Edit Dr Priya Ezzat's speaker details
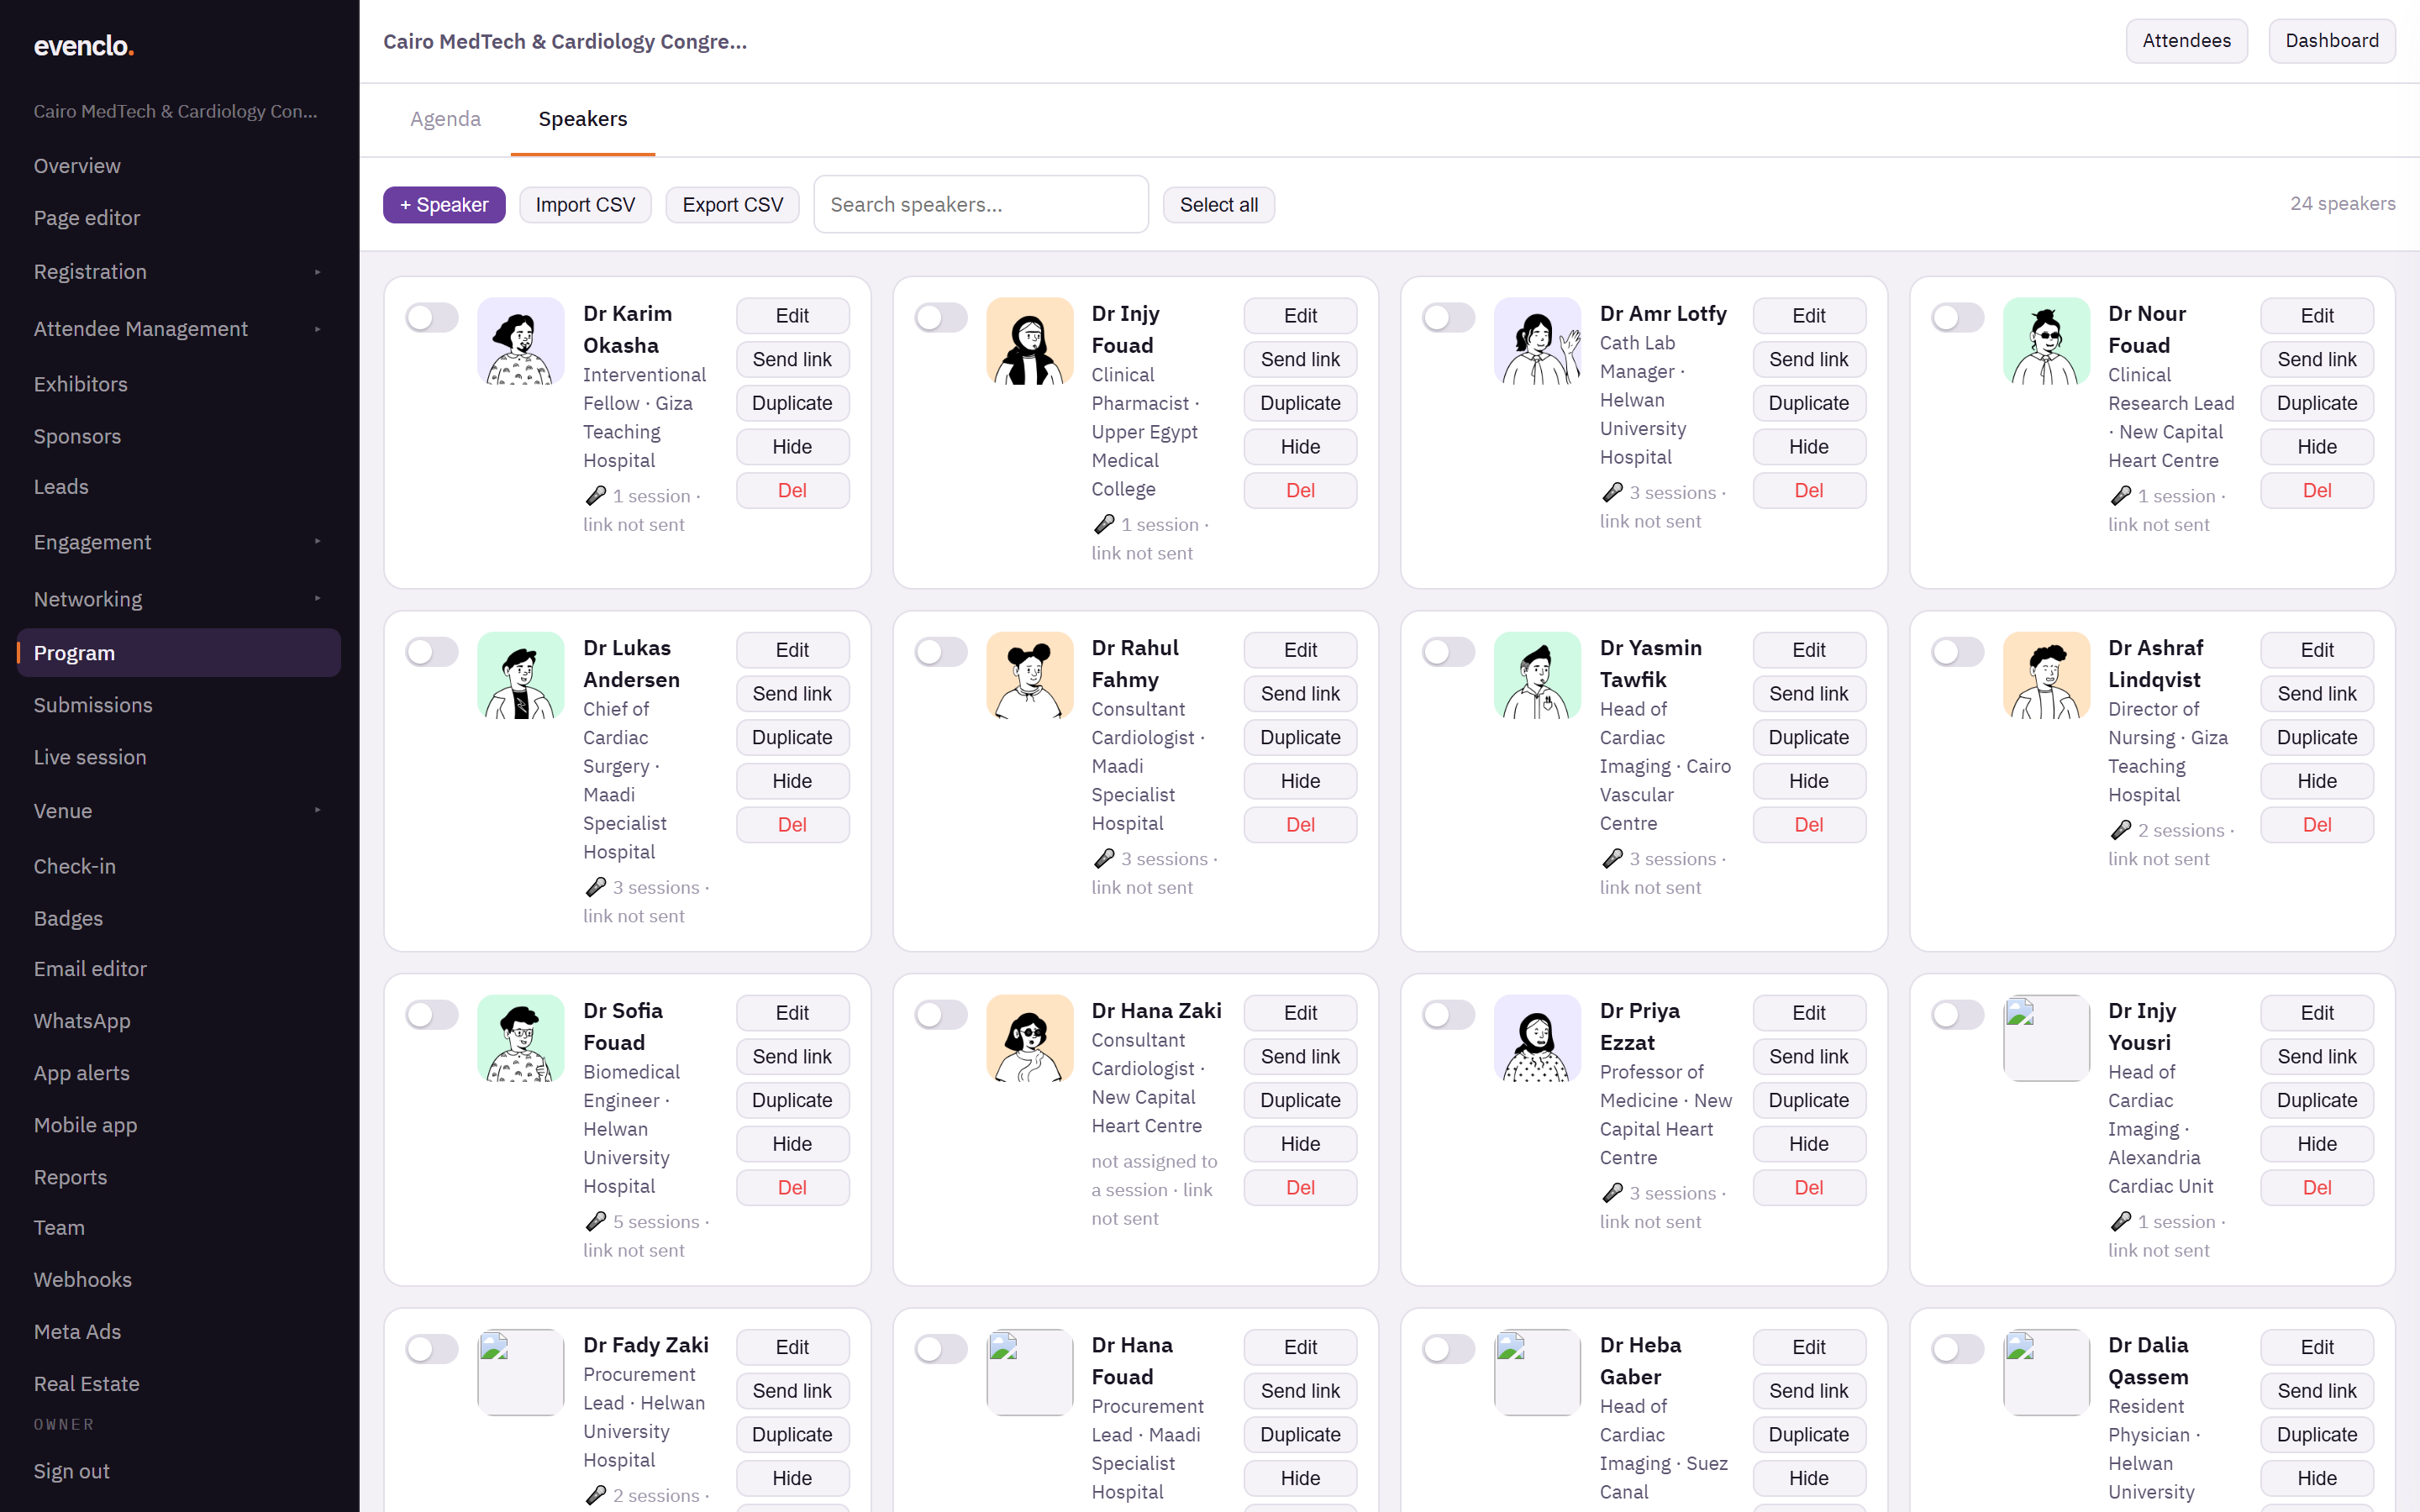The height and width of the screenshot is (1512, 2420). (1808, 1013)
